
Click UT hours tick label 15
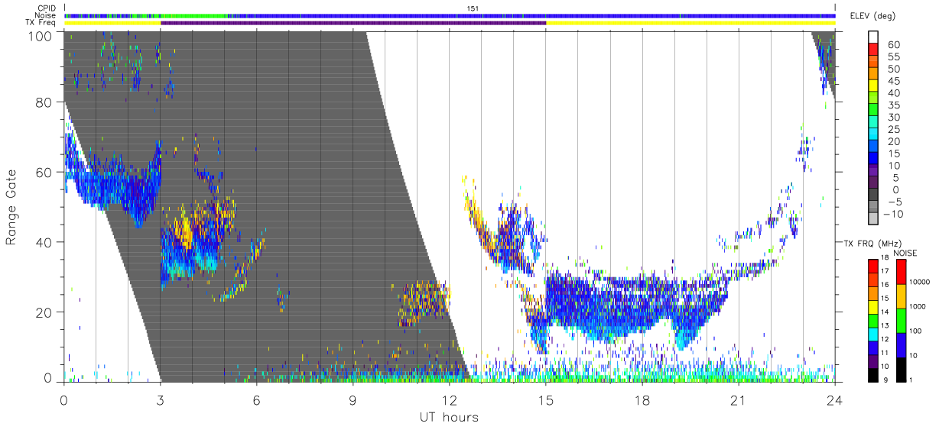[x=546, y=400]
